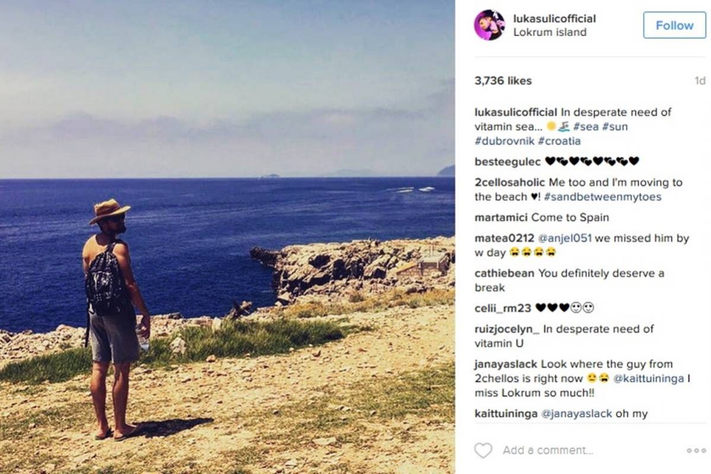This screenshot has height=474, width=711.
Task: Open the @janayaslack mention in last comment
Action: pos(576,414)
